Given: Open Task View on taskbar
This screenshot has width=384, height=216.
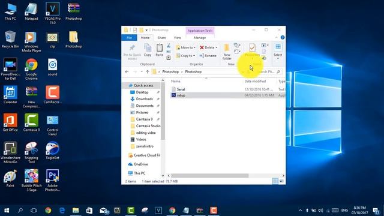Looking at the screenshot, I should click(x=34, y=211).
